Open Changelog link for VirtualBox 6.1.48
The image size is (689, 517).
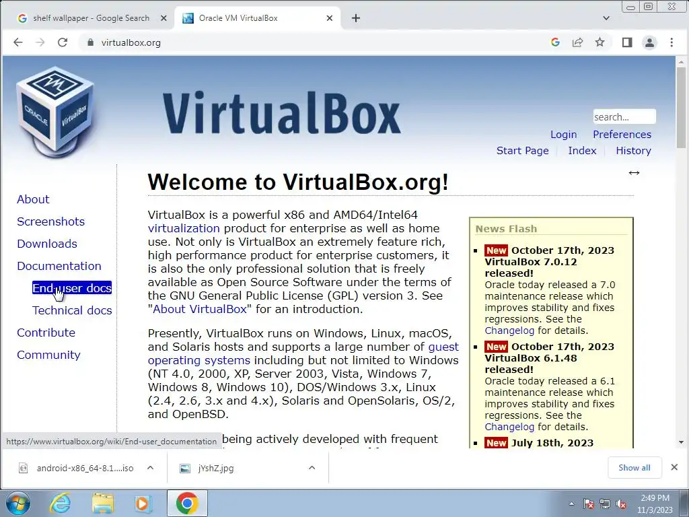(510, 427)
